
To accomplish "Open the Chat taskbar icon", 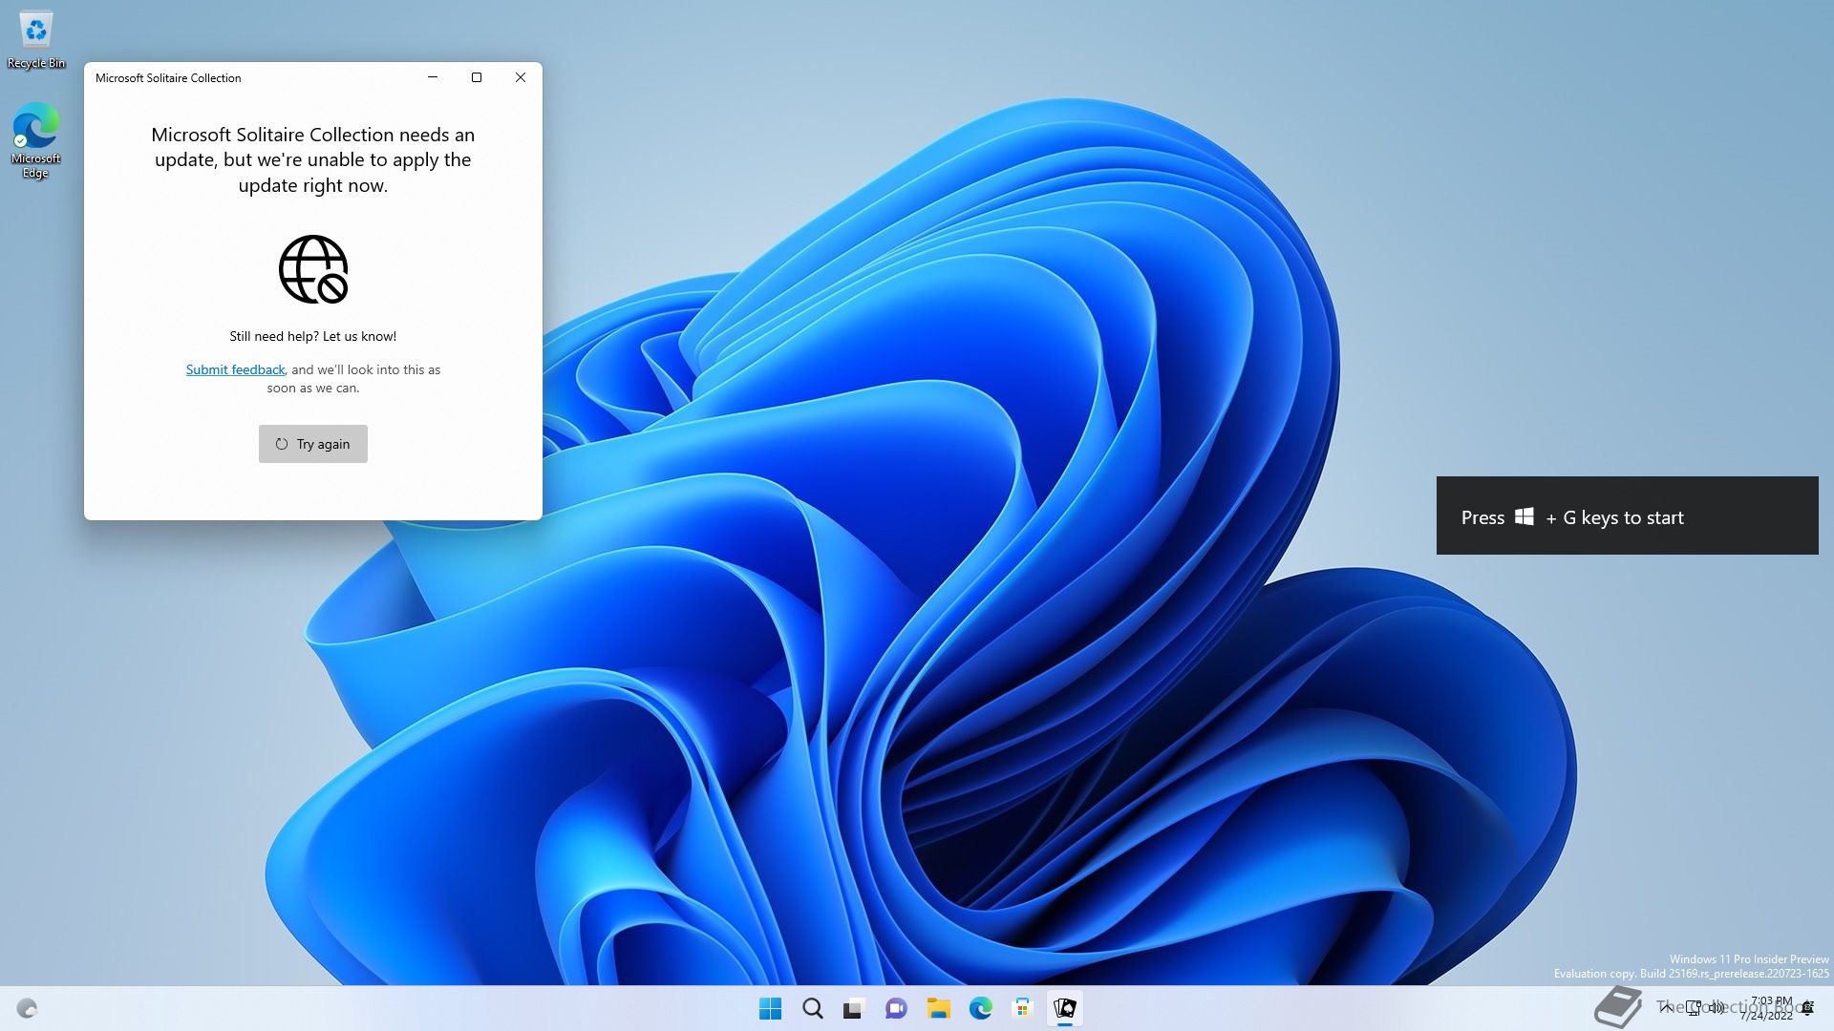I will click(896, 1008).
